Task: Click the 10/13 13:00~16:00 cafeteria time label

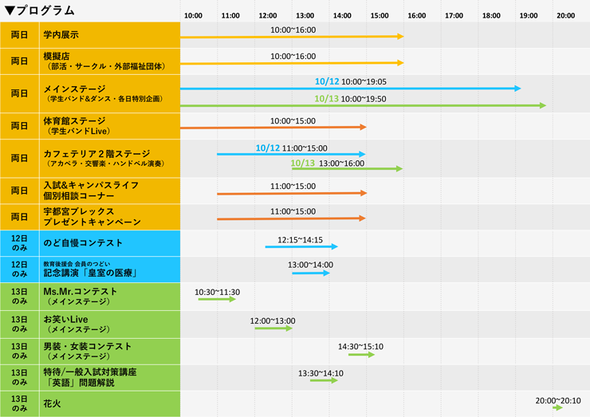Action: point(328,163)
